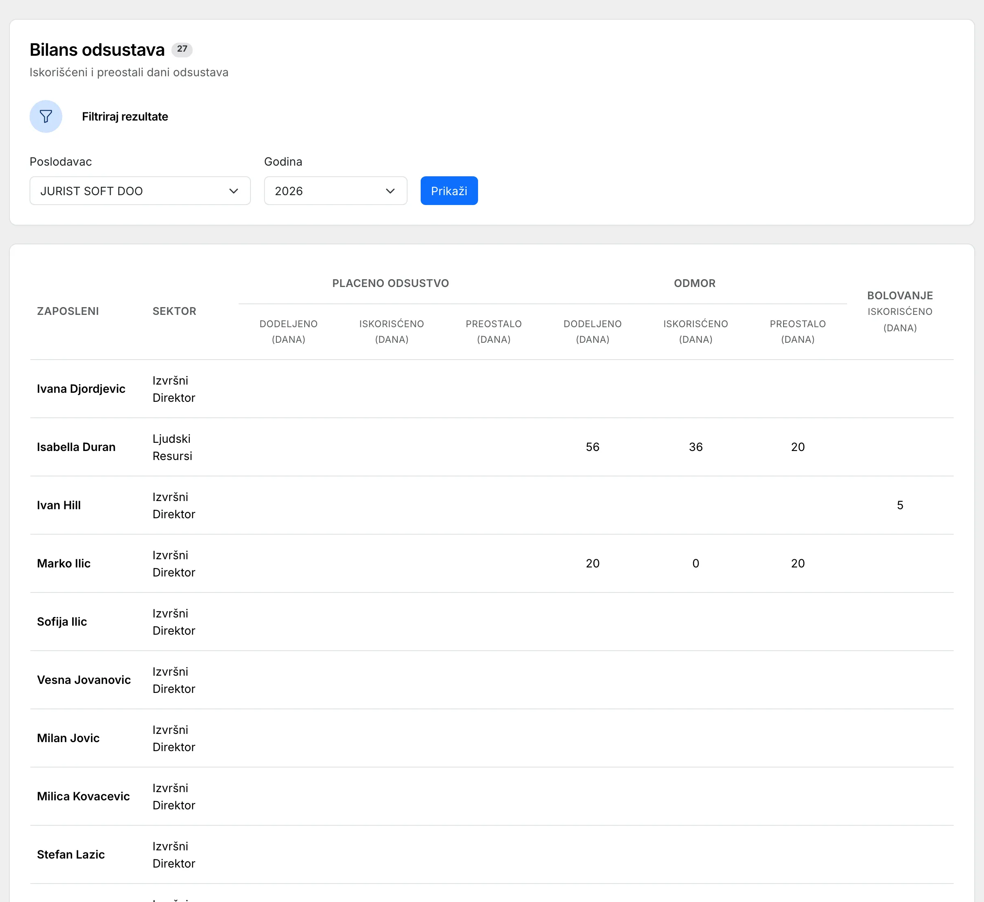The image size is (984, 902).
Task: Select employee Isabella Duran
Action: pyautogui.click(x=76, y=447)
